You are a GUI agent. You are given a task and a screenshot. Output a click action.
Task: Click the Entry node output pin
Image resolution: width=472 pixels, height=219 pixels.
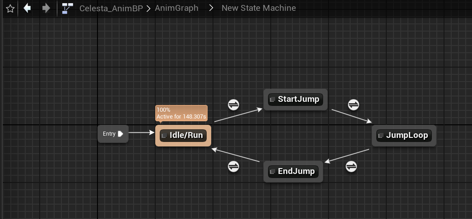tap(120, 134)
